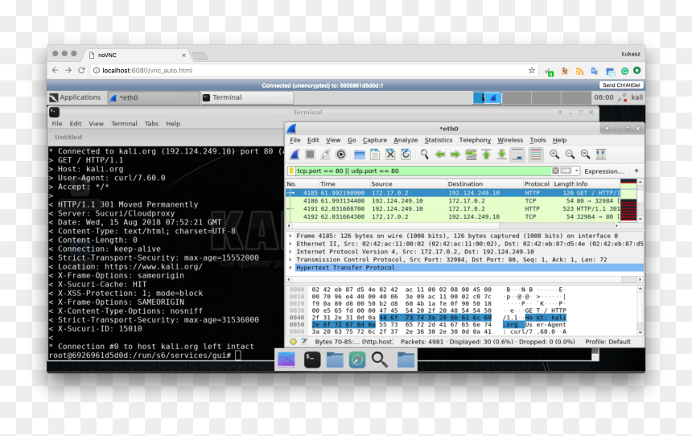This screenshot has height=436, width=692.
Task: Start a new Wireshark packet capture
Action: pyautogui.click(x=295, y=154)
